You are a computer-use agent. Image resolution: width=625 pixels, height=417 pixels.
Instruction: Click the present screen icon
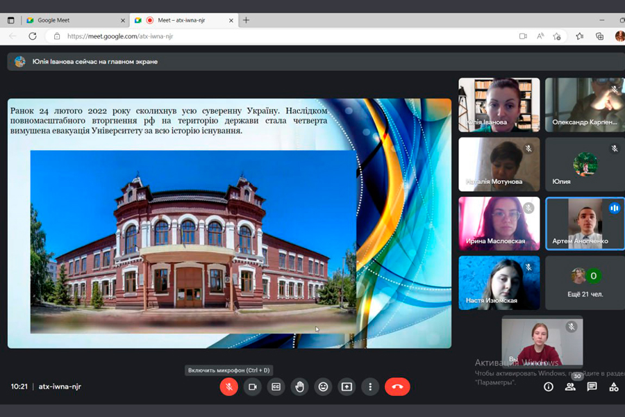(x=347, y=386)
